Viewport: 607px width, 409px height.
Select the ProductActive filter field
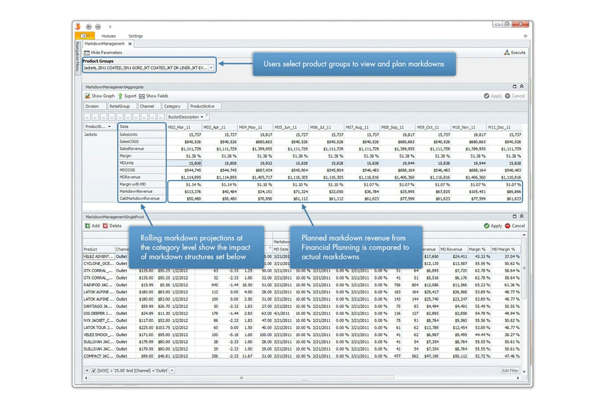[x=205, y=106]
